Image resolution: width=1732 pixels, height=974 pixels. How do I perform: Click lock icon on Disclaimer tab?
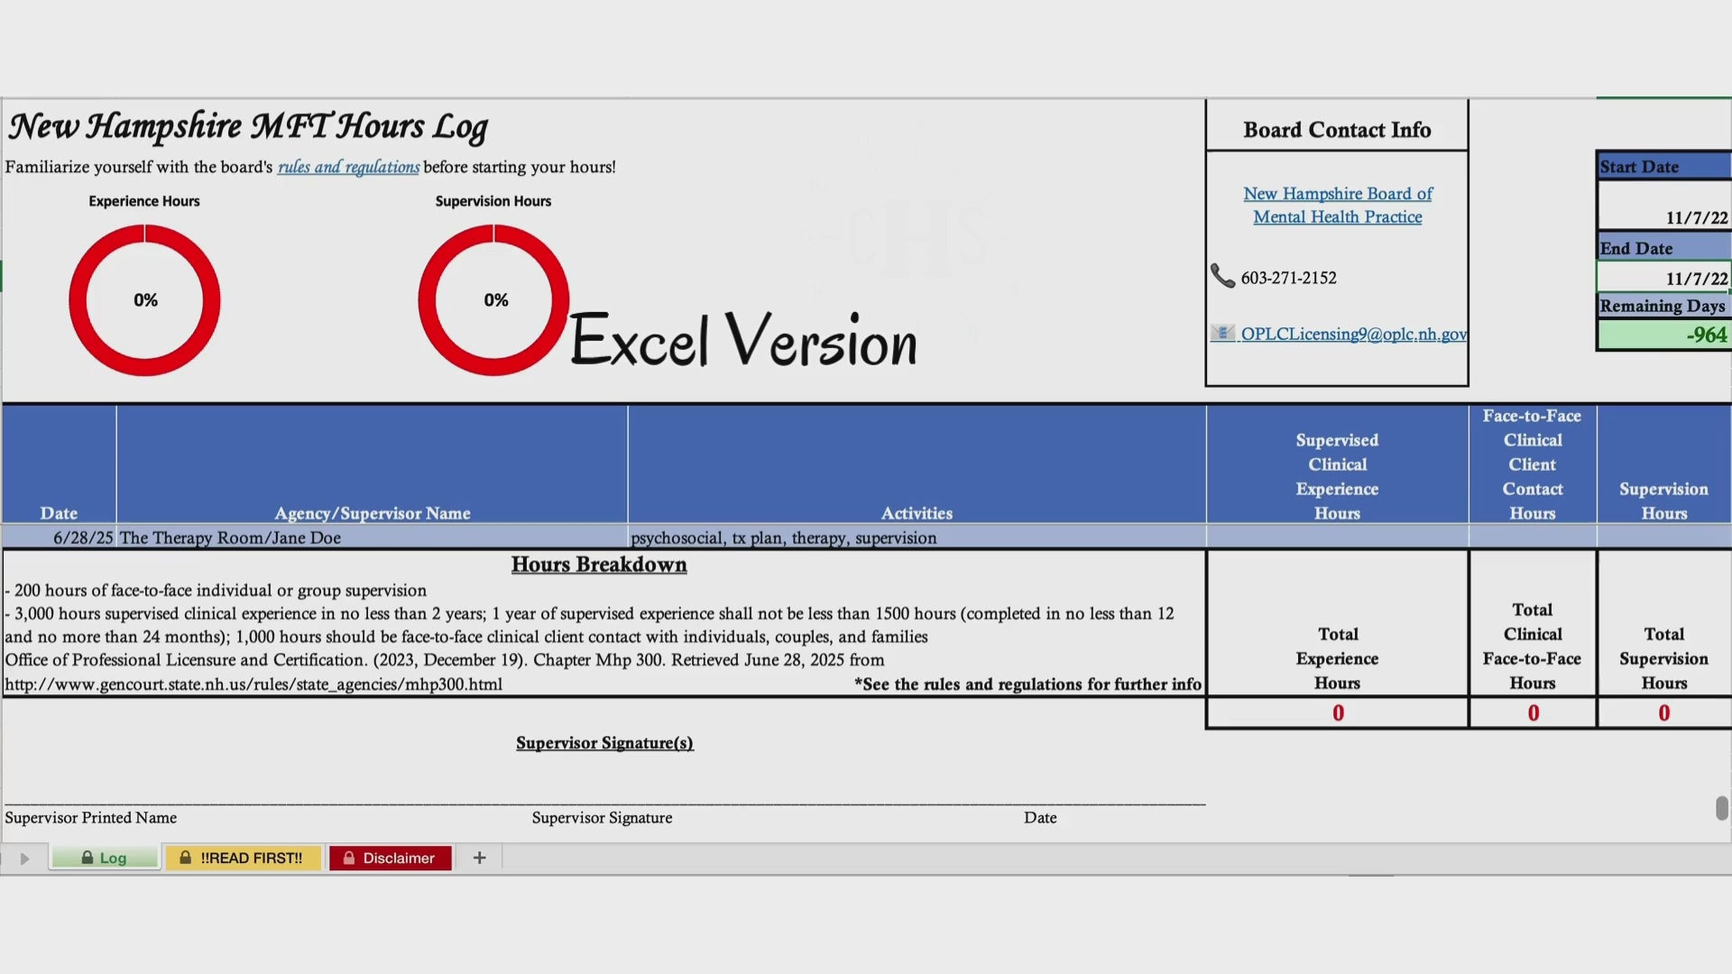pos(349,858)
